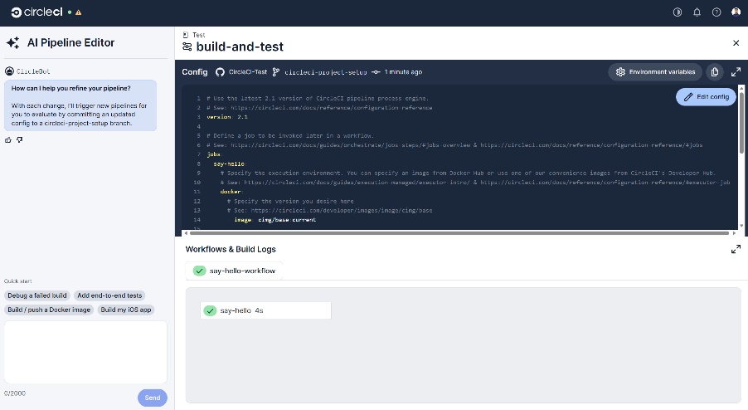Screen dimensions: 748x410
Task: Click the scroll-down arrow of the config
Action: (741, 226)
